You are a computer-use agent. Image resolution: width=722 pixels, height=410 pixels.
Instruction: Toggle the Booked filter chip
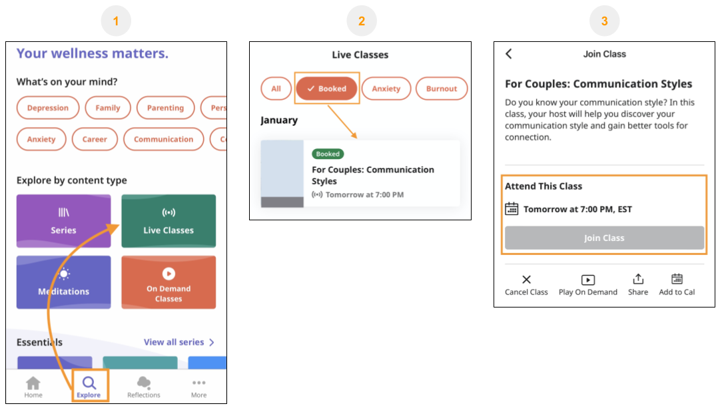326,89
